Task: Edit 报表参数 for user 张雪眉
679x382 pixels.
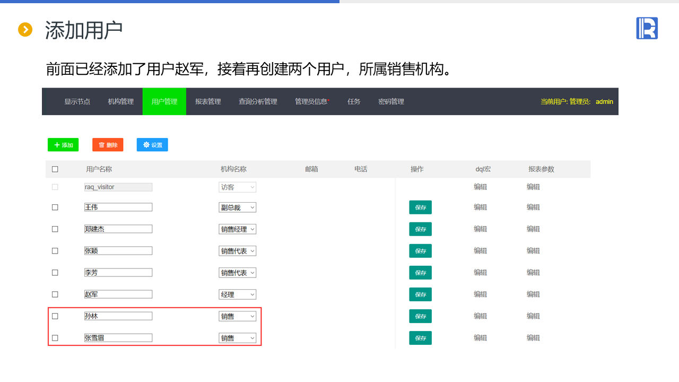Action: click(533, 337)
